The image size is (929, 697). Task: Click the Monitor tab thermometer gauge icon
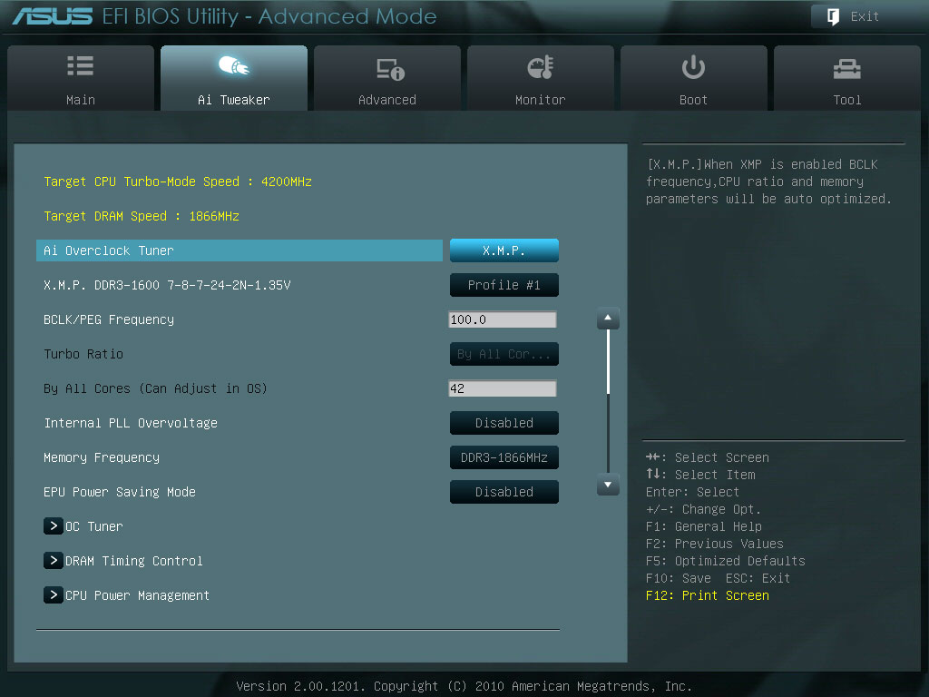541,67
